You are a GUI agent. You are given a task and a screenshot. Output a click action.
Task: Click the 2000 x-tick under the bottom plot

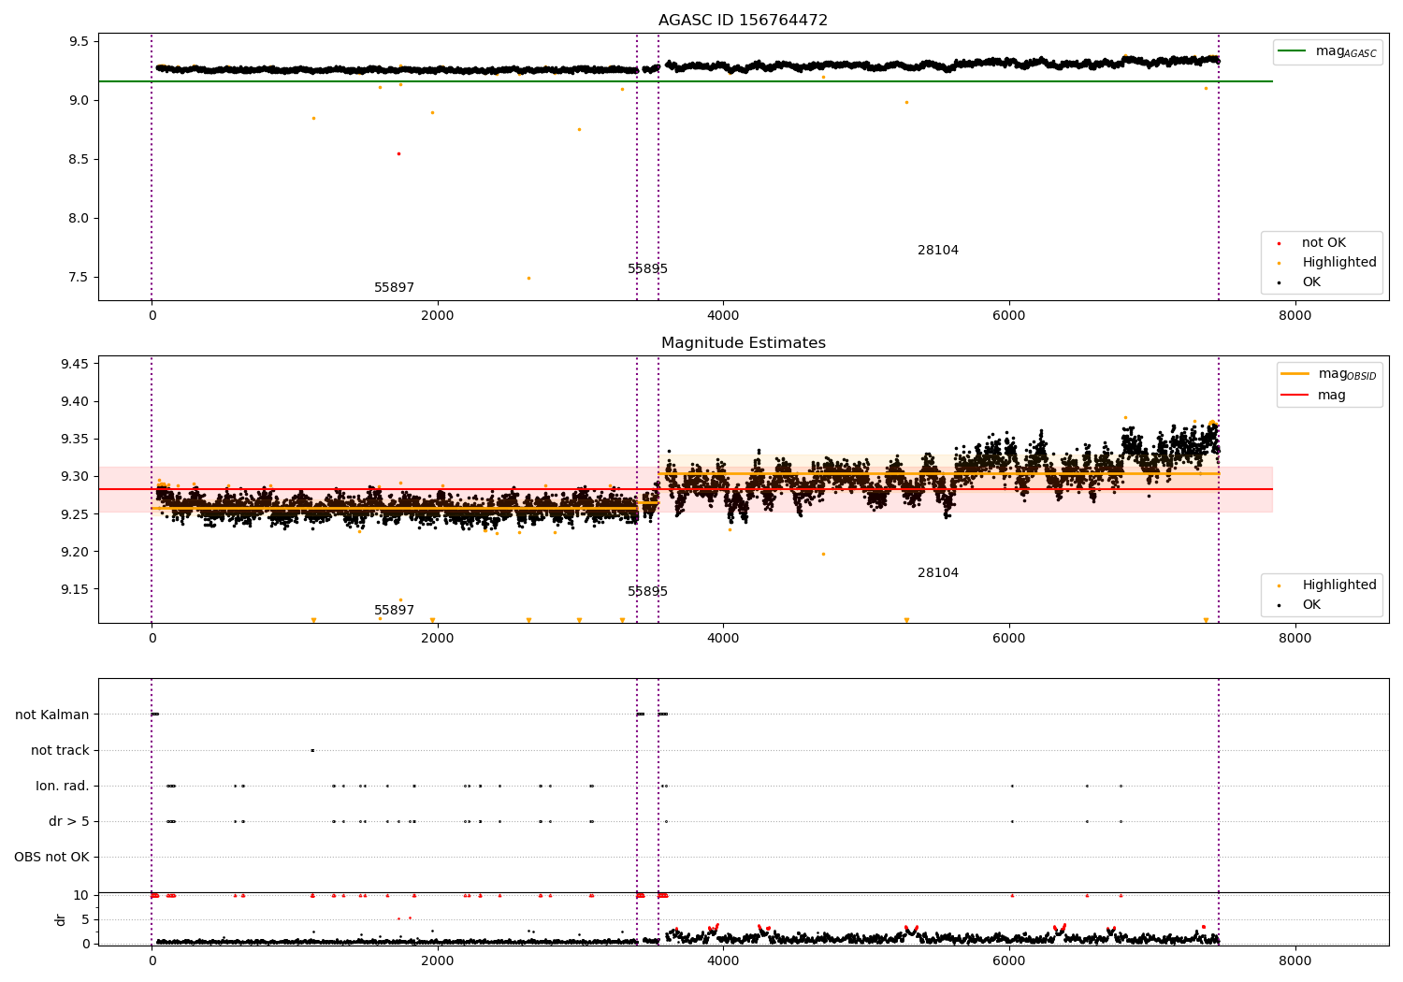(x=438, y=961)
